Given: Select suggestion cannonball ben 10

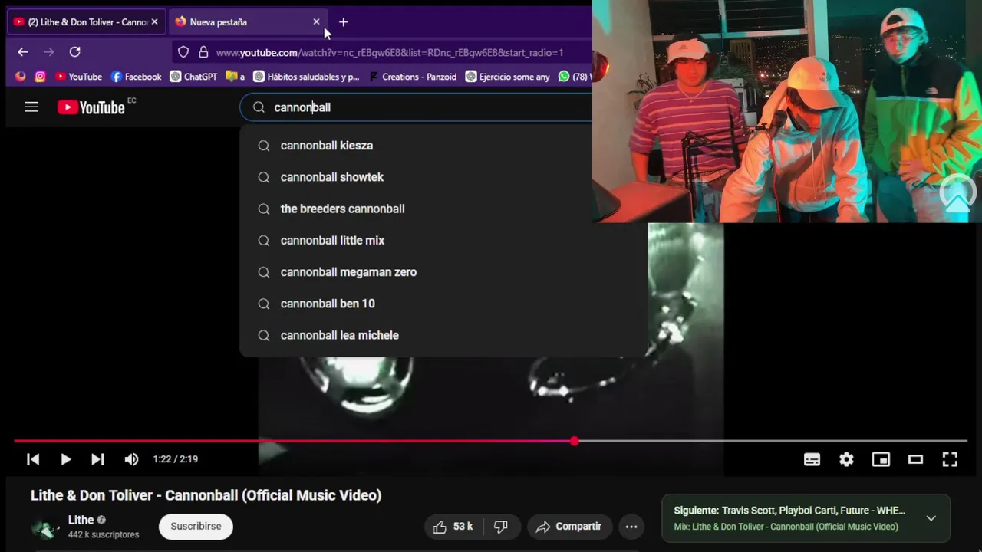Looking at the screenshot, I should pos(443,304).
